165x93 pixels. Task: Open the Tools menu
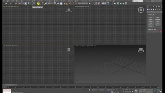tap(13, 1)
